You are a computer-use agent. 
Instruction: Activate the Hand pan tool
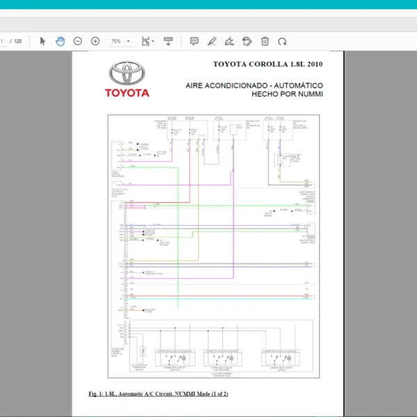(60, 41)
